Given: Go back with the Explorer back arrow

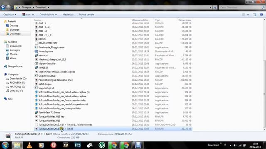Looking at the screenshot, I should coord(3,7).
